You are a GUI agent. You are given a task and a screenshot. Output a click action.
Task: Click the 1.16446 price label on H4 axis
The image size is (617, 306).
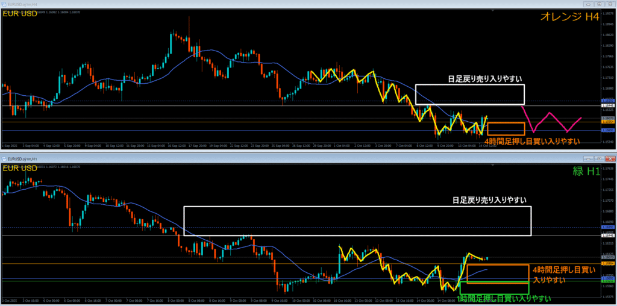point(607,105)
